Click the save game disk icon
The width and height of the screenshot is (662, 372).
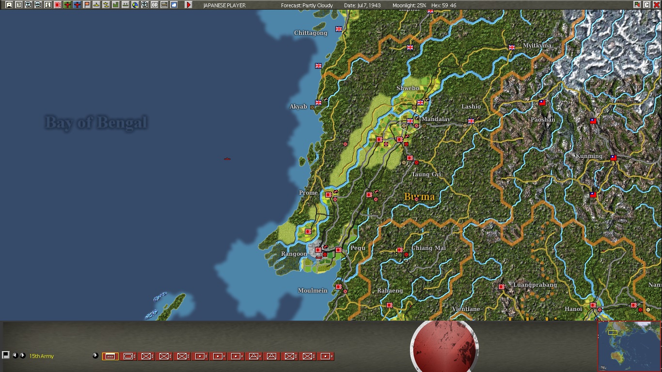coord(9,5)
